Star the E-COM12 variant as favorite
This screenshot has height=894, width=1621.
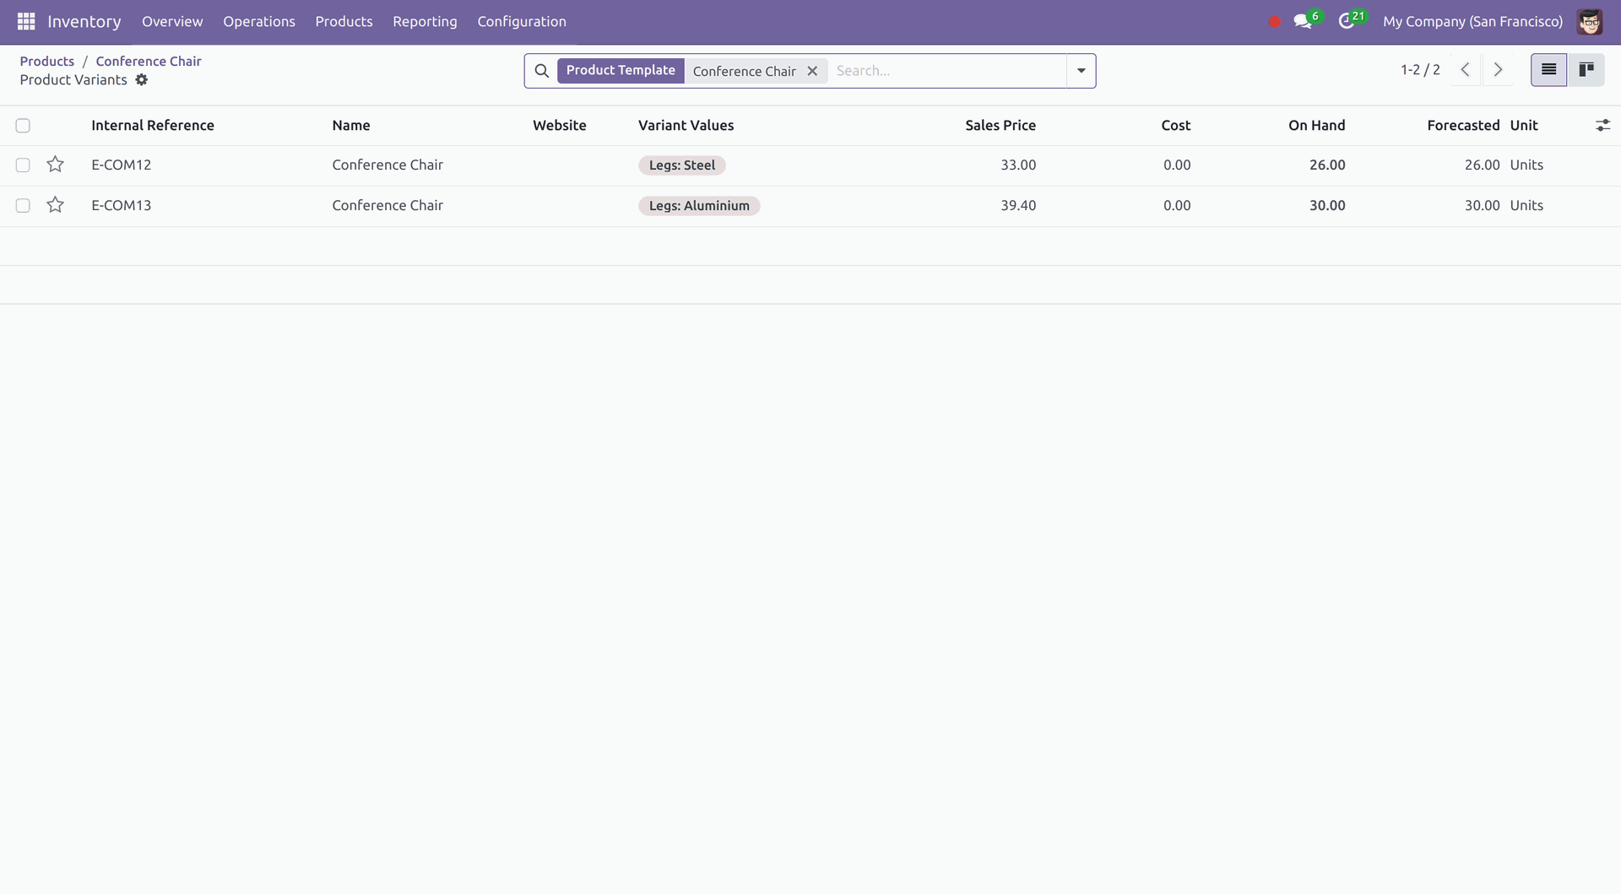(56, 165)
